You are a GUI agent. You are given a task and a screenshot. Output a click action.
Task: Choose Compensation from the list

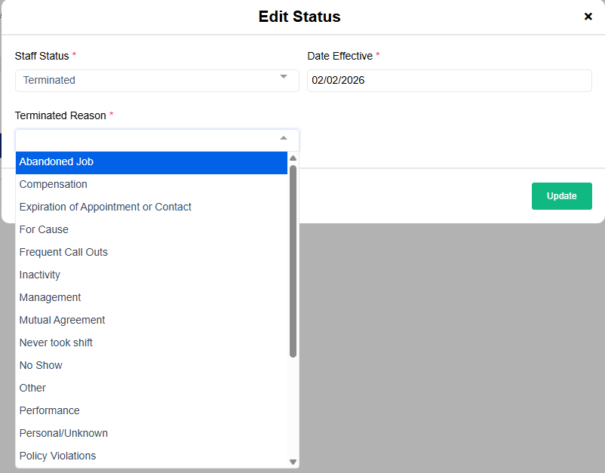click(151, 184)
